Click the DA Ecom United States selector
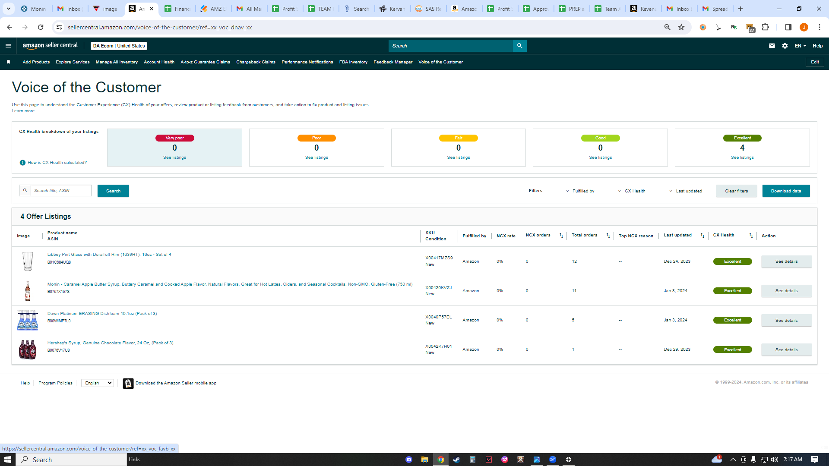829x466 pixels. click(119, 46)
